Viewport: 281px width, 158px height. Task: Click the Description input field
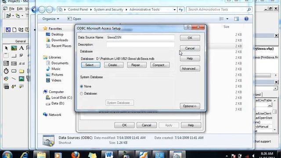click(x=140, y=44)
